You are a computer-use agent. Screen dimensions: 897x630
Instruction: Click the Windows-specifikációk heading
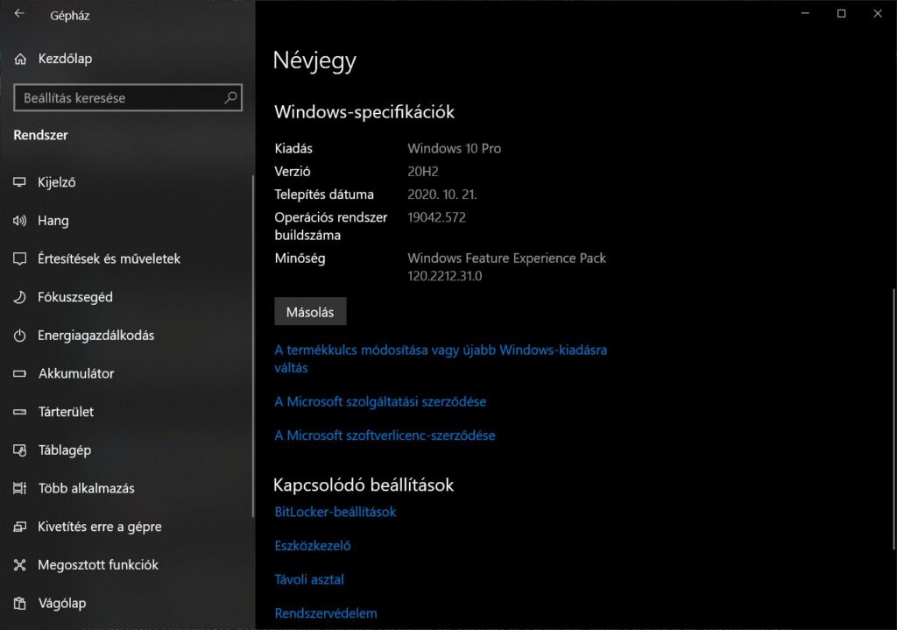[x=364, y=112]
